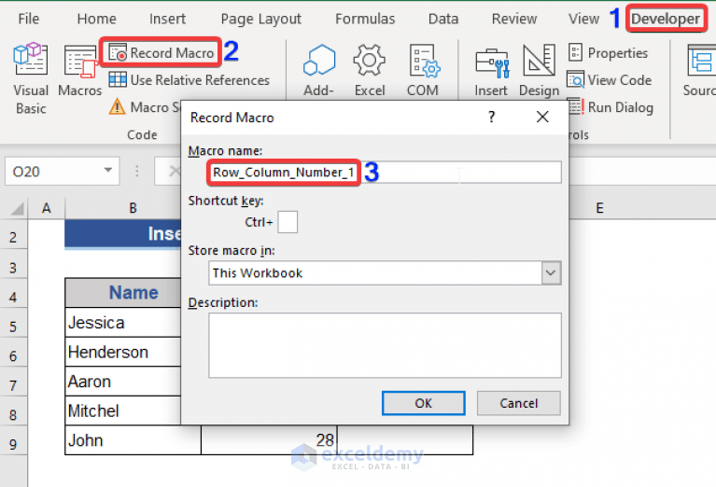Open the File tab
The width and height of the screenshot is (716, 487).
point(28,19)
